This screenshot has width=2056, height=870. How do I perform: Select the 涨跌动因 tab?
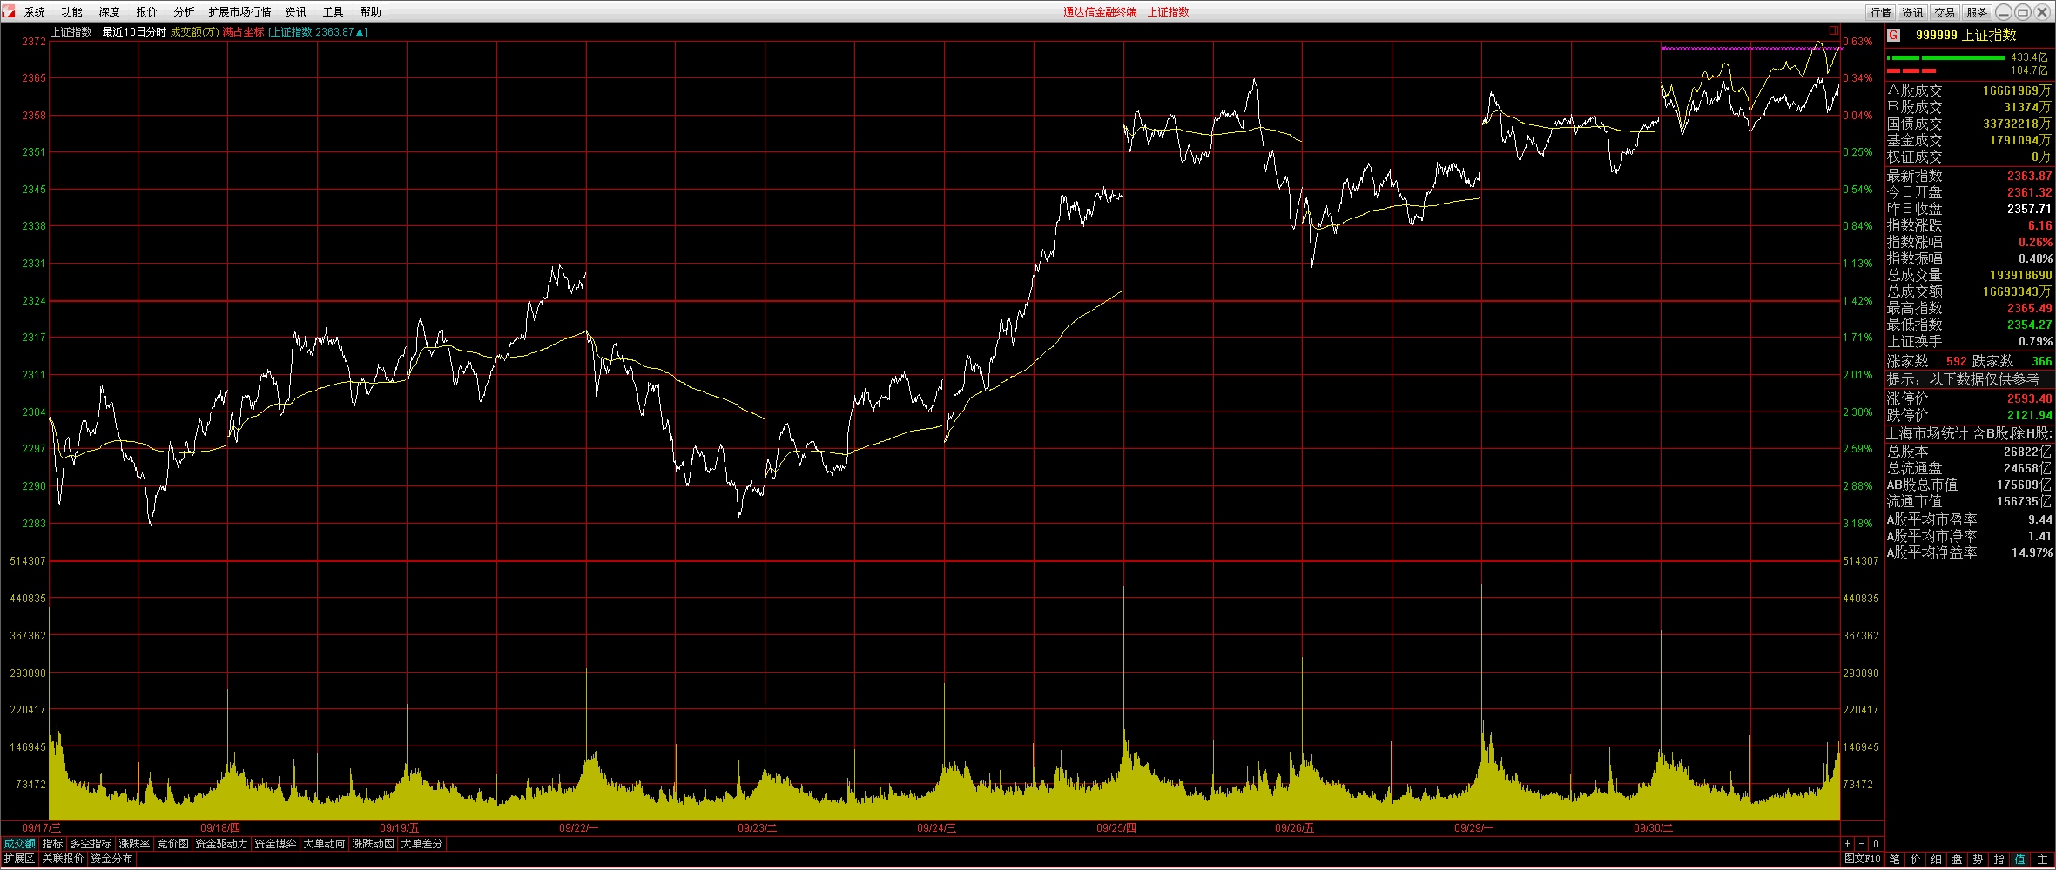[373, 844]
